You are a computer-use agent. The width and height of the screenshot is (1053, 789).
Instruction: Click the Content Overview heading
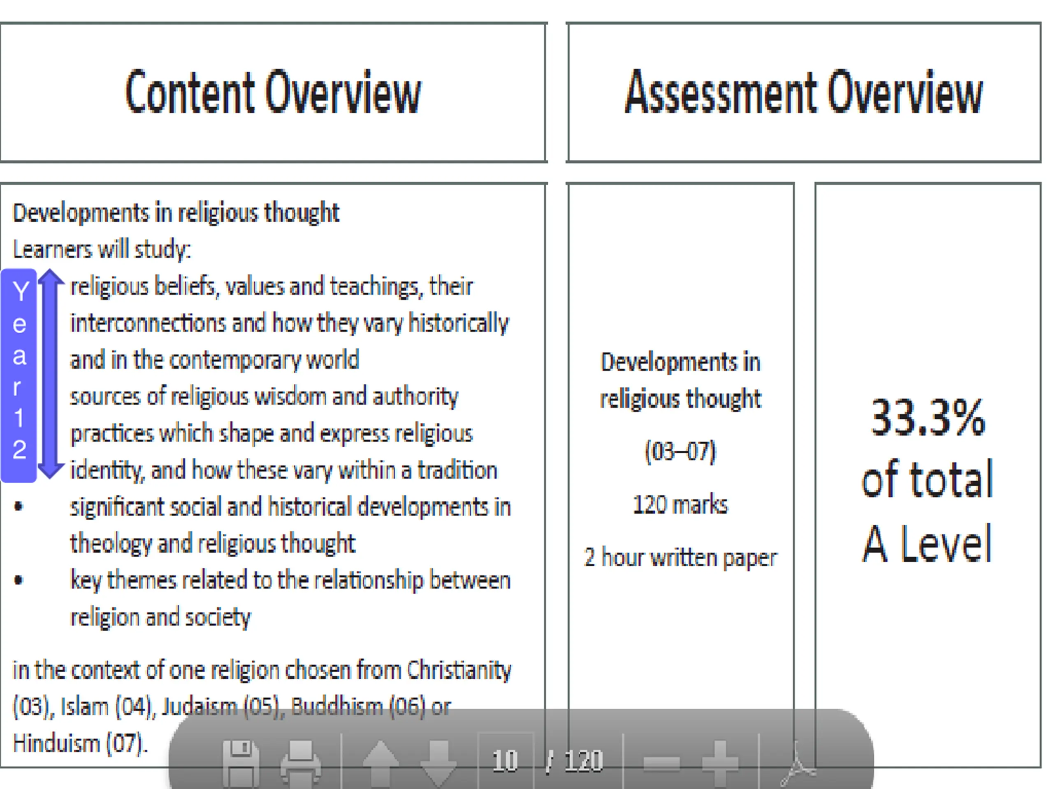(x=273, y=92)
